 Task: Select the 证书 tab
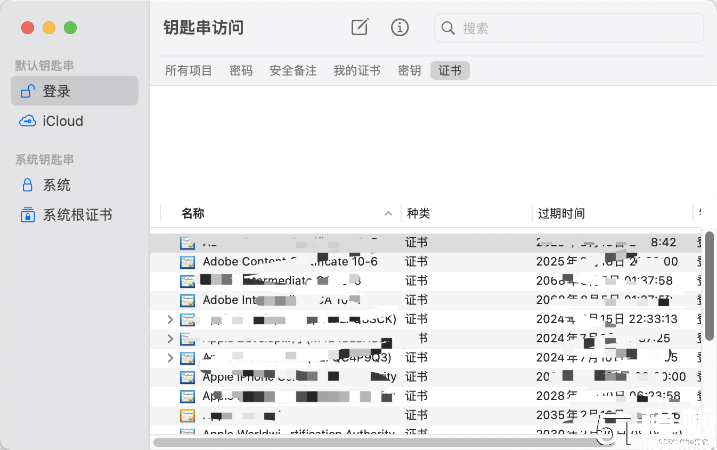coord(450,70)
